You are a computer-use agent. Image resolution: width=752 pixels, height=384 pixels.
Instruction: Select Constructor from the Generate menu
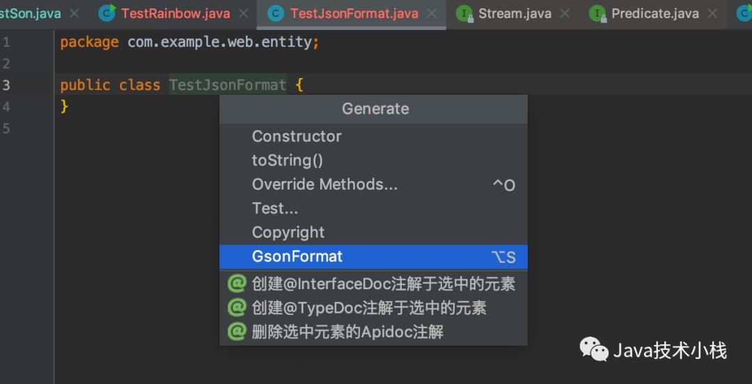tap(297, 137)
